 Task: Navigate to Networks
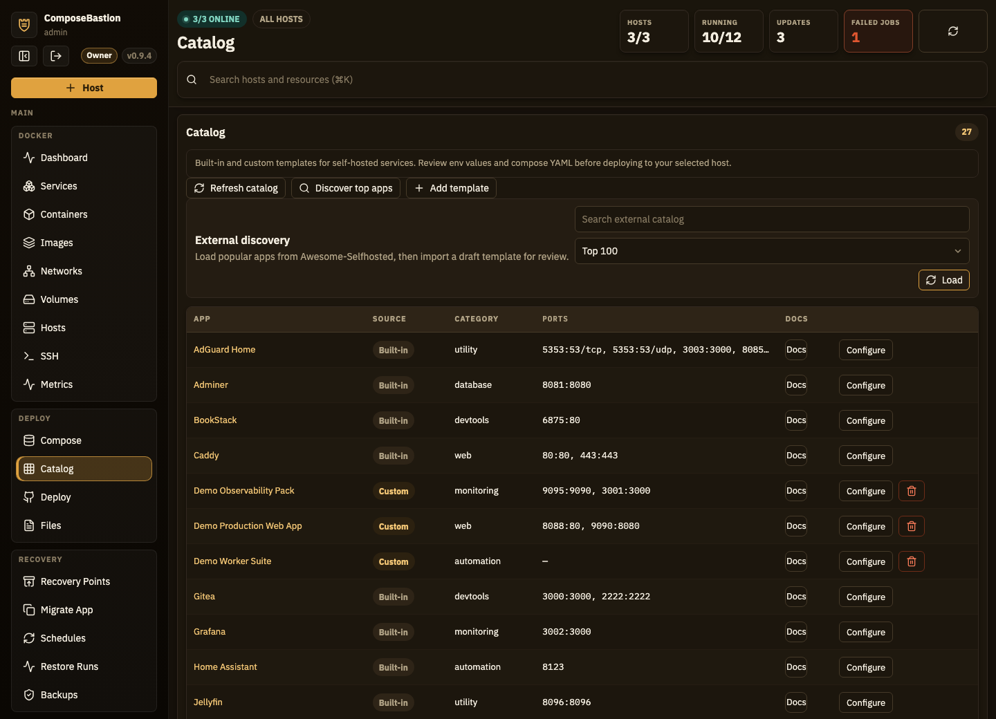(x=84, y=271)
